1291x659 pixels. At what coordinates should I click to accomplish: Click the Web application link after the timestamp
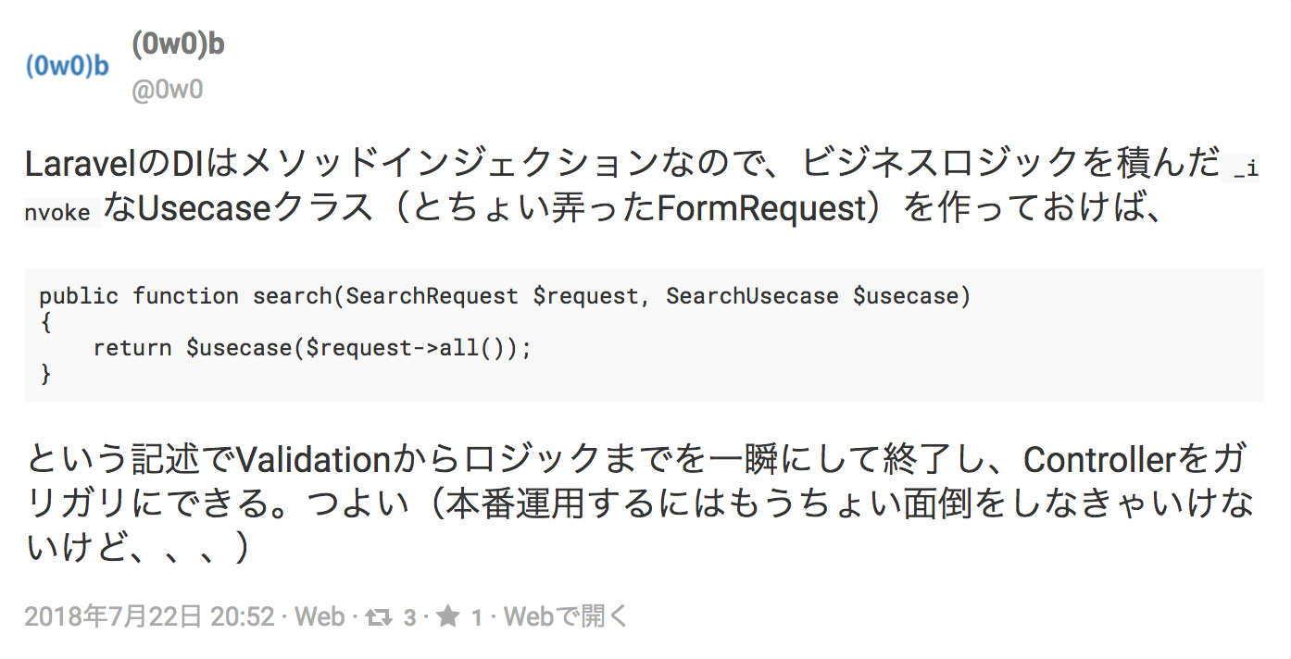(320, 616)
